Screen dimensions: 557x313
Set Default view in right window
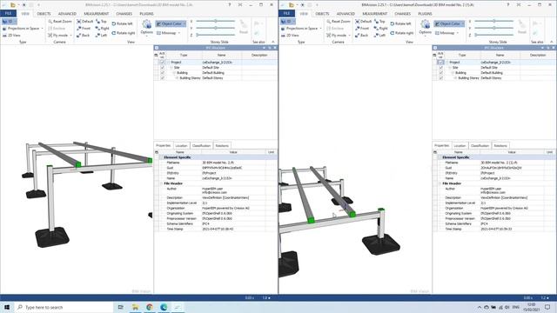[363, 21]
